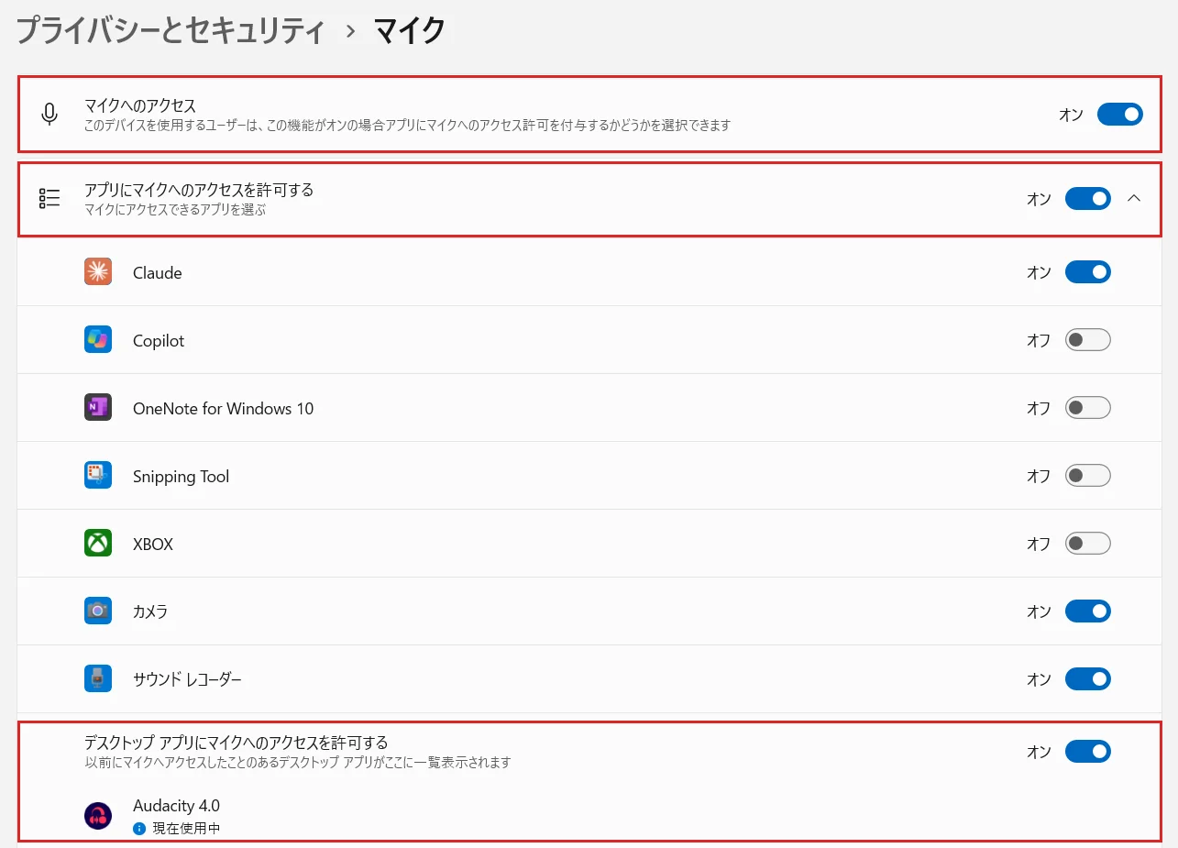
Task: Click the Audacity 4.0 app icon
Action: pyautogui.click(x=98, y=816)
